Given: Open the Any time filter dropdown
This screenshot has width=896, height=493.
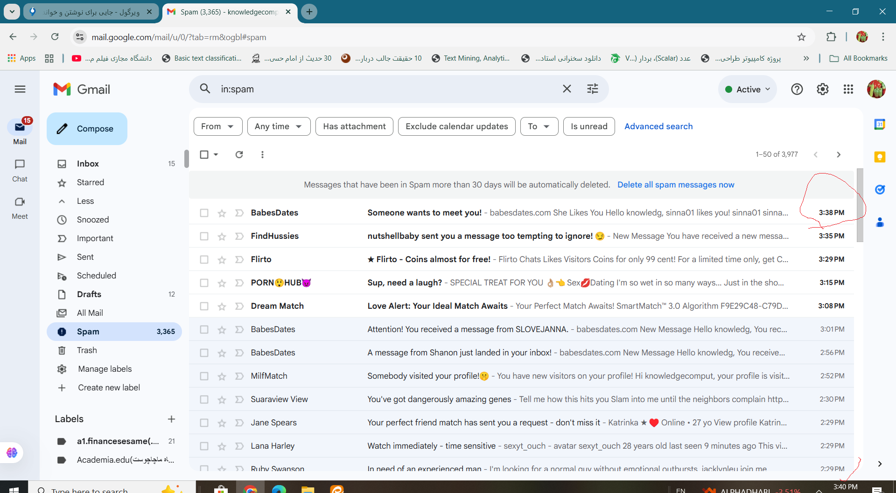Looking at the screenshot, I should coord(278,126).
